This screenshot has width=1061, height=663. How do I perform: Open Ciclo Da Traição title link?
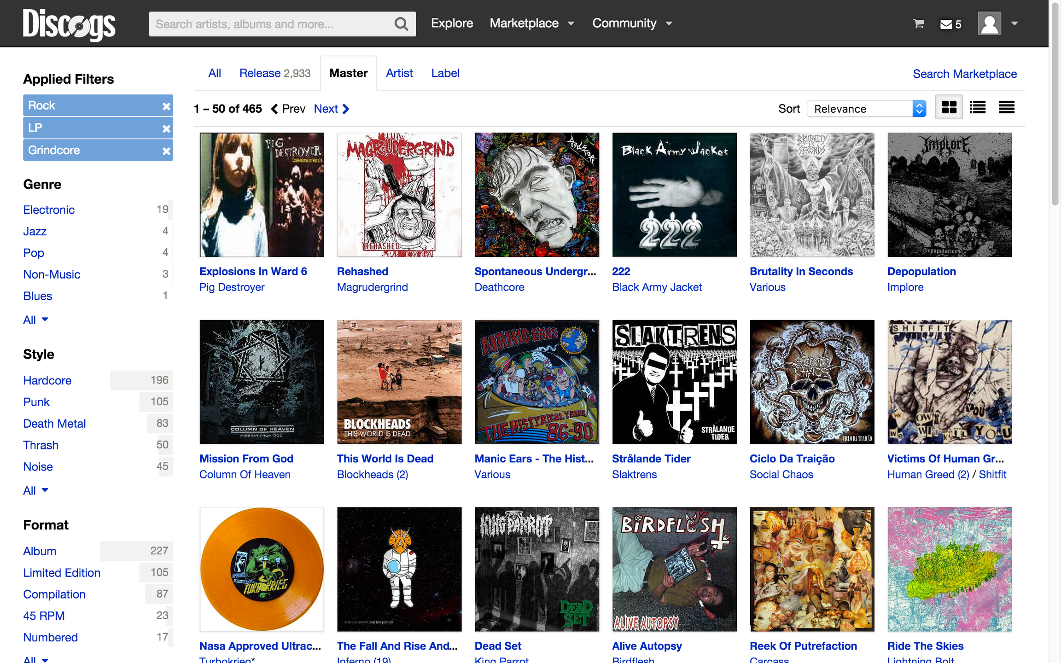792,459
